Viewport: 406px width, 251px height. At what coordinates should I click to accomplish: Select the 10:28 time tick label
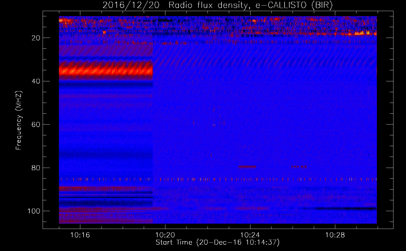[x=335, y=235]
